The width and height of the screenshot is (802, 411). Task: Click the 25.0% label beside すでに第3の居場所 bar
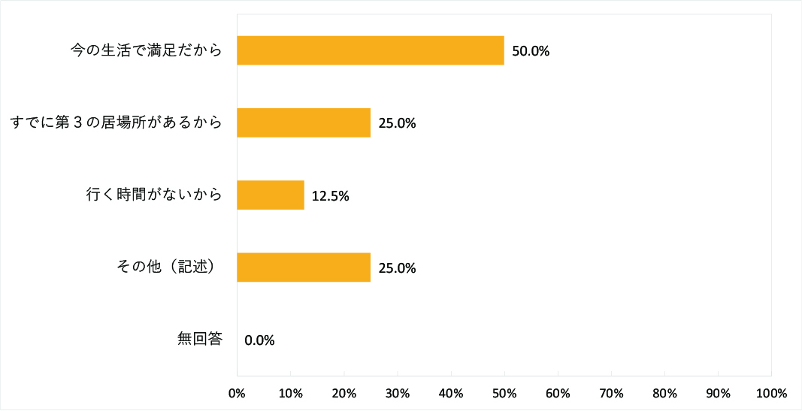tap(397, 124)
